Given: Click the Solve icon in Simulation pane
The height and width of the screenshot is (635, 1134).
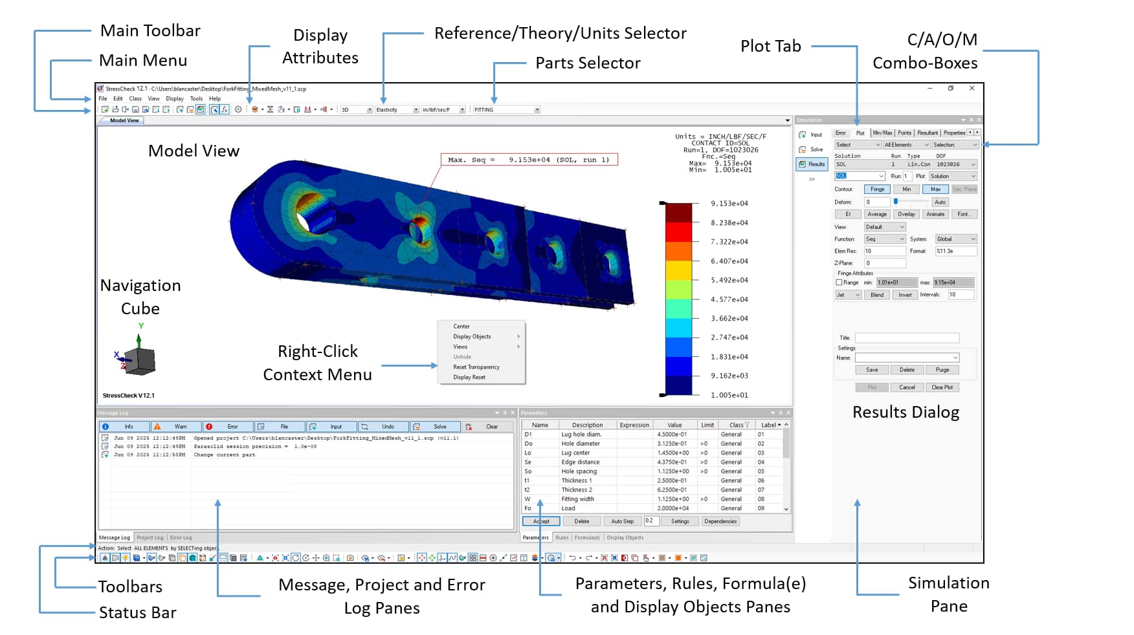Looking at the screenshot, I should point(812,149).
